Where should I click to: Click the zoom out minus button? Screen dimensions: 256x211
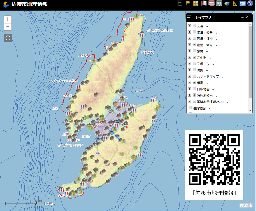tap(8, 27)
